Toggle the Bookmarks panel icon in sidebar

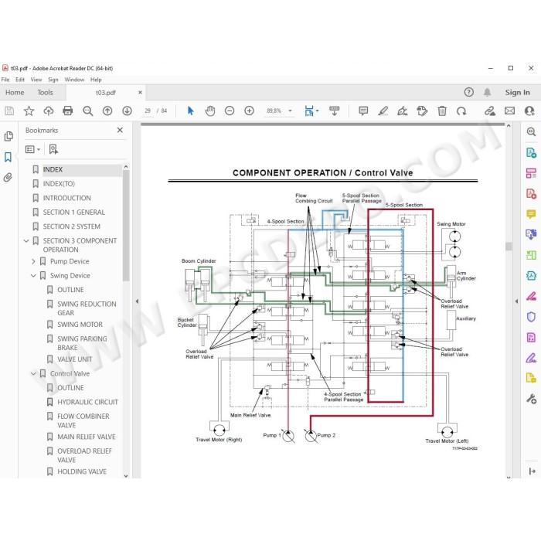[8, 157]
